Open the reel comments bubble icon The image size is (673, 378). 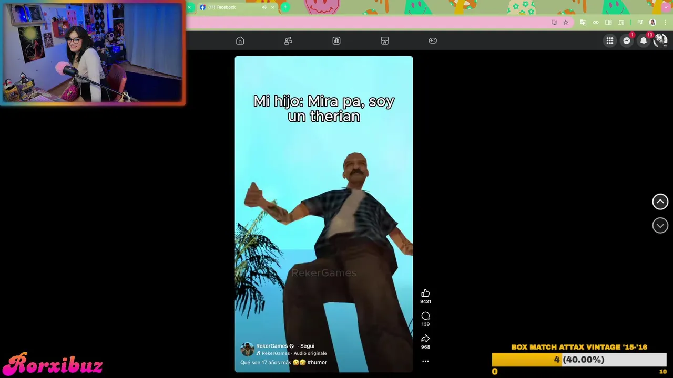click(x=425, y=316)
